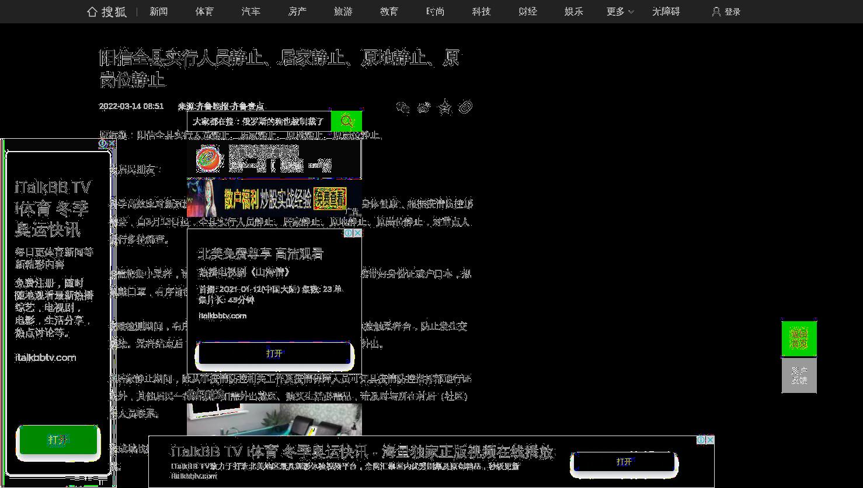Visit the 教育 education section
Screen dimensions: 863x488
389,12
